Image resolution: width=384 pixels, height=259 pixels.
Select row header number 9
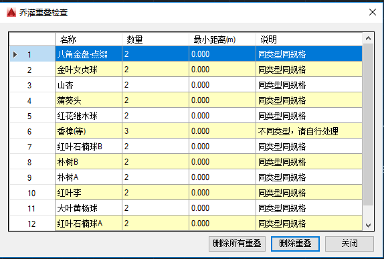tap(32, 177)
